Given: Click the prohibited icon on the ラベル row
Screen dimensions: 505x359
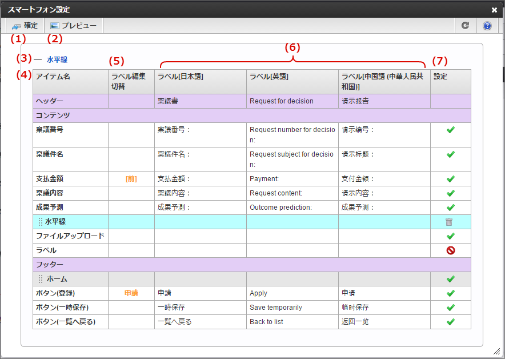Looking at the screenshot, I should (451, 249).
